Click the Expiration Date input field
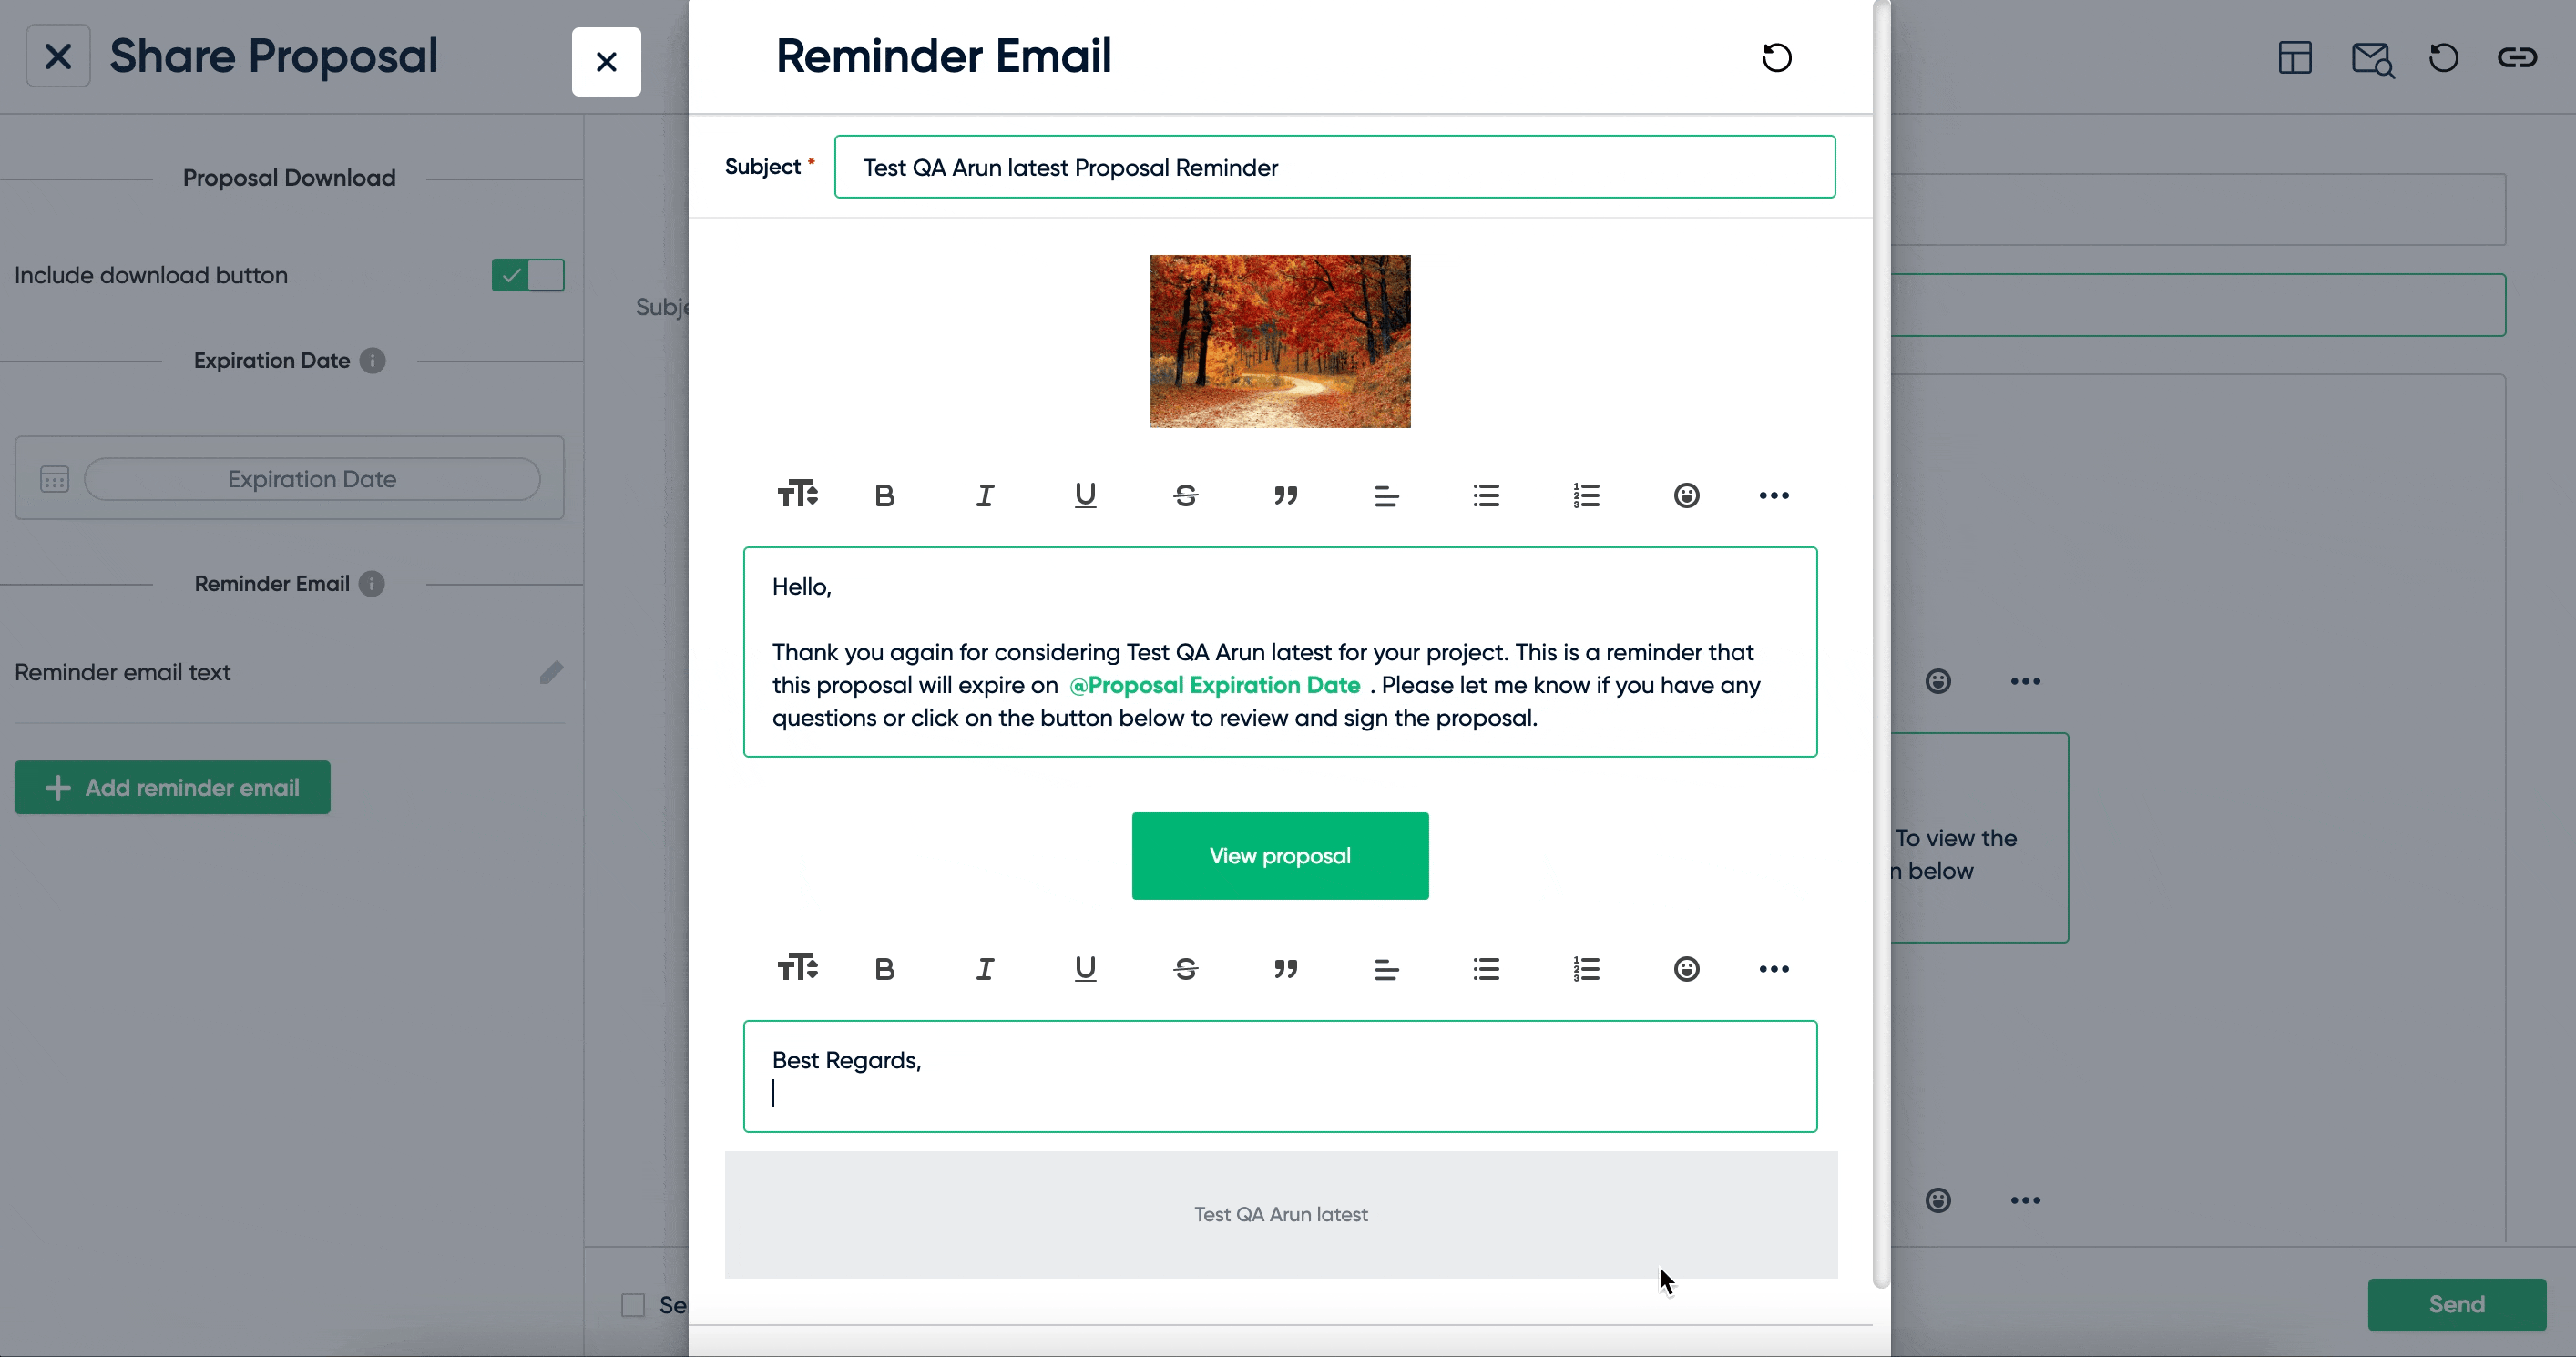The image size is (2576, 1357). (x=312, y=478)
